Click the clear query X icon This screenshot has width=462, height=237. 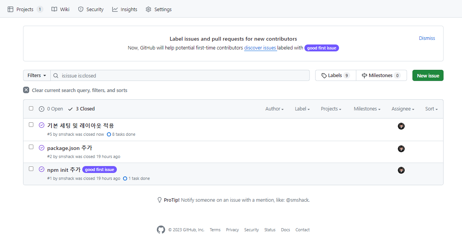point(26,90)
